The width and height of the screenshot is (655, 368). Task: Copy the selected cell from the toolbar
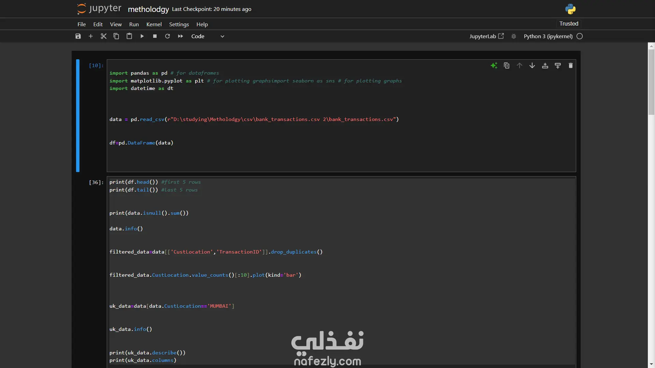116,36
